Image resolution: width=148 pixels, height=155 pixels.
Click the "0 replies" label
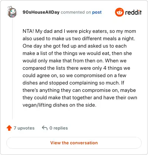pyautogui.click(x=58, y=128)
